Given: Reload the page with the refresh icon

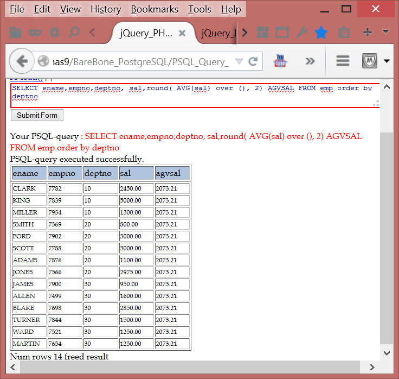Looking at the screenshot, I should point(253,61).
